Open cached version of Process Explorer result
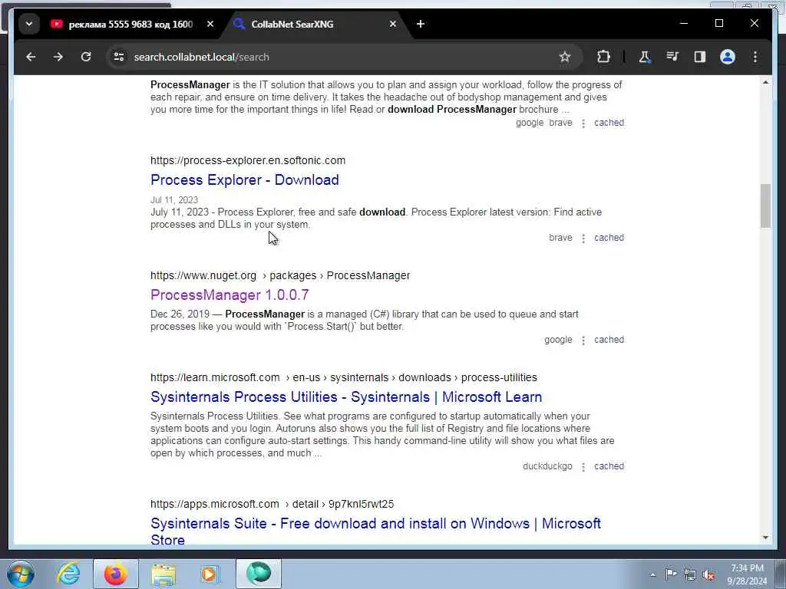The height and width of the screenshot is (589, 786). (x=609, y=238)
